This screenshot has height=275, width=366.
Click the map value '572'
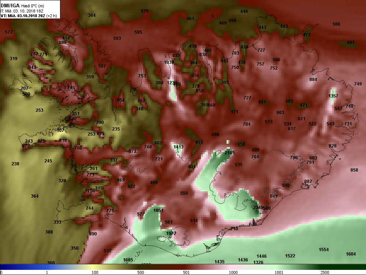(9, 32)
